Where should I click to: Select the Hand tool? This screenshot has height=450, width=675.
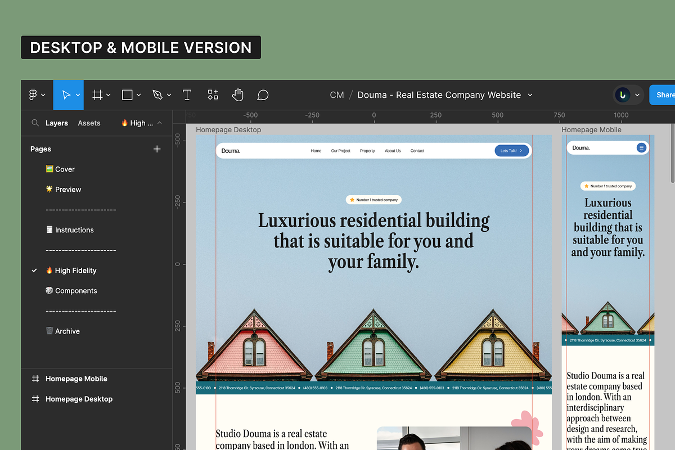(237, 95)
